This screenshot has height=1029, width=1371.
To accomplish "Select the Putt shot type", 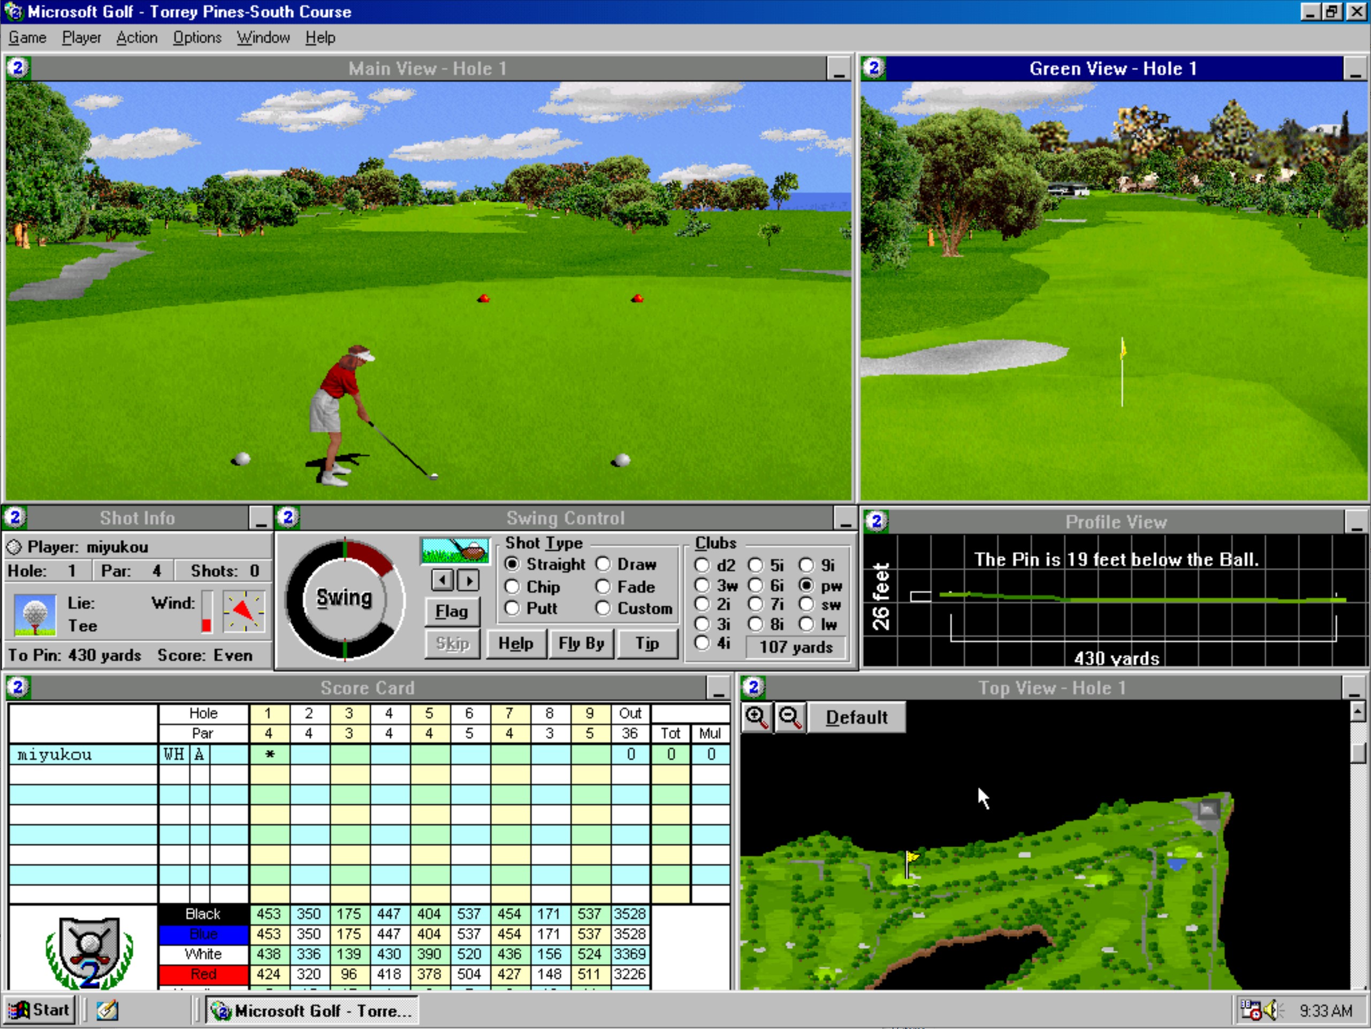I will click(532, 608).
